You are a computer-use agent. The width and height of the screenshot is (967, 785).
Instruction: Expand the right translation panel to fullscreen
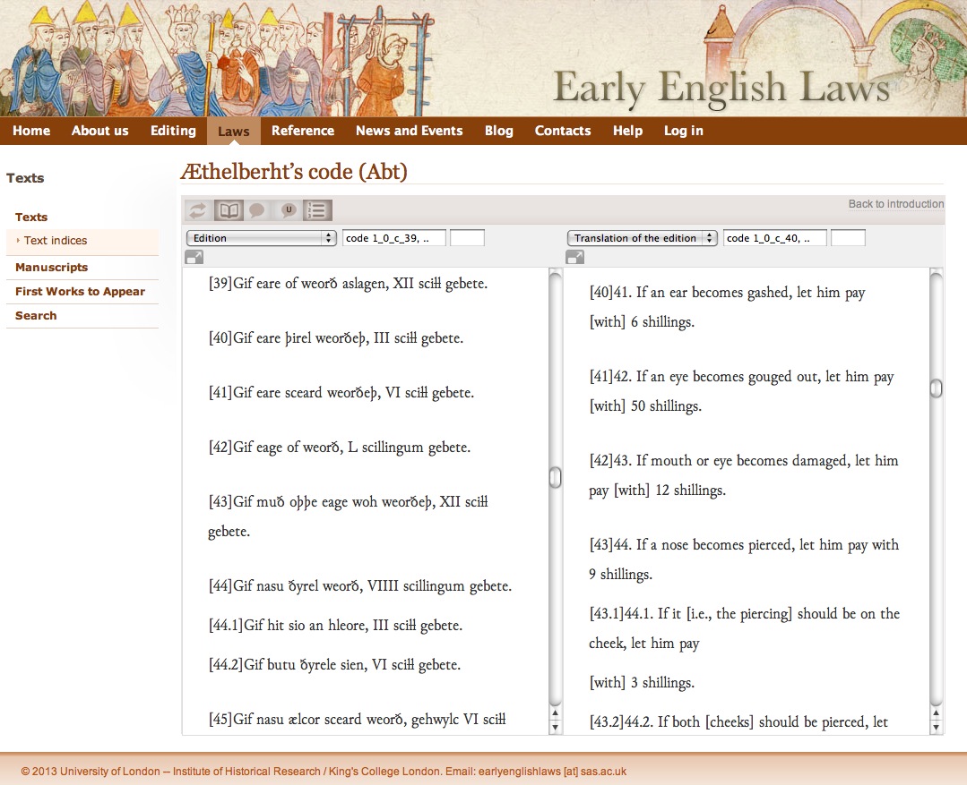[x=574, y=258]
